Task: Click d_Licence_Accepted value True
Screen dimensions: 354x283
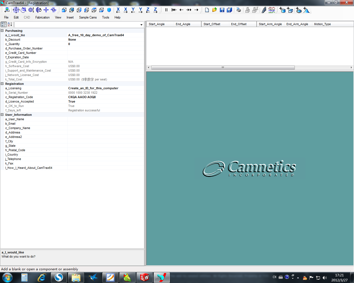Action: (72, 101)
